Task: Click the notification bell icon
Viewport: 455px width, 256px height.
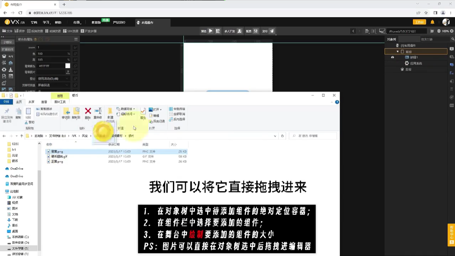Action: (432, 22)
